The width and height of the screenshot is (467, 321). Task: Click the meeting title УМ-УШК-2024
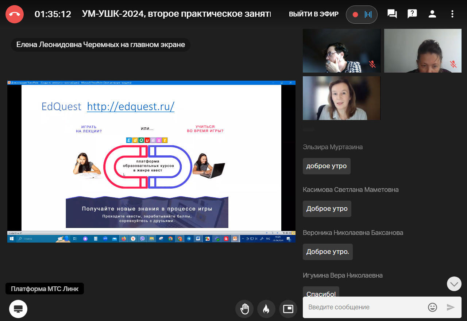coord(177,14)
